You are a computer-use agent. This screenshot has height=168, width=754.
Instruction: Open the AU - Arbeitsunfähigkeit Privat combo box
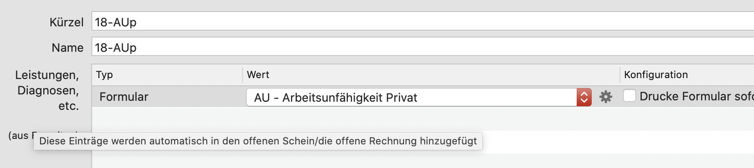pyautogui.click(x=419, y=97)
